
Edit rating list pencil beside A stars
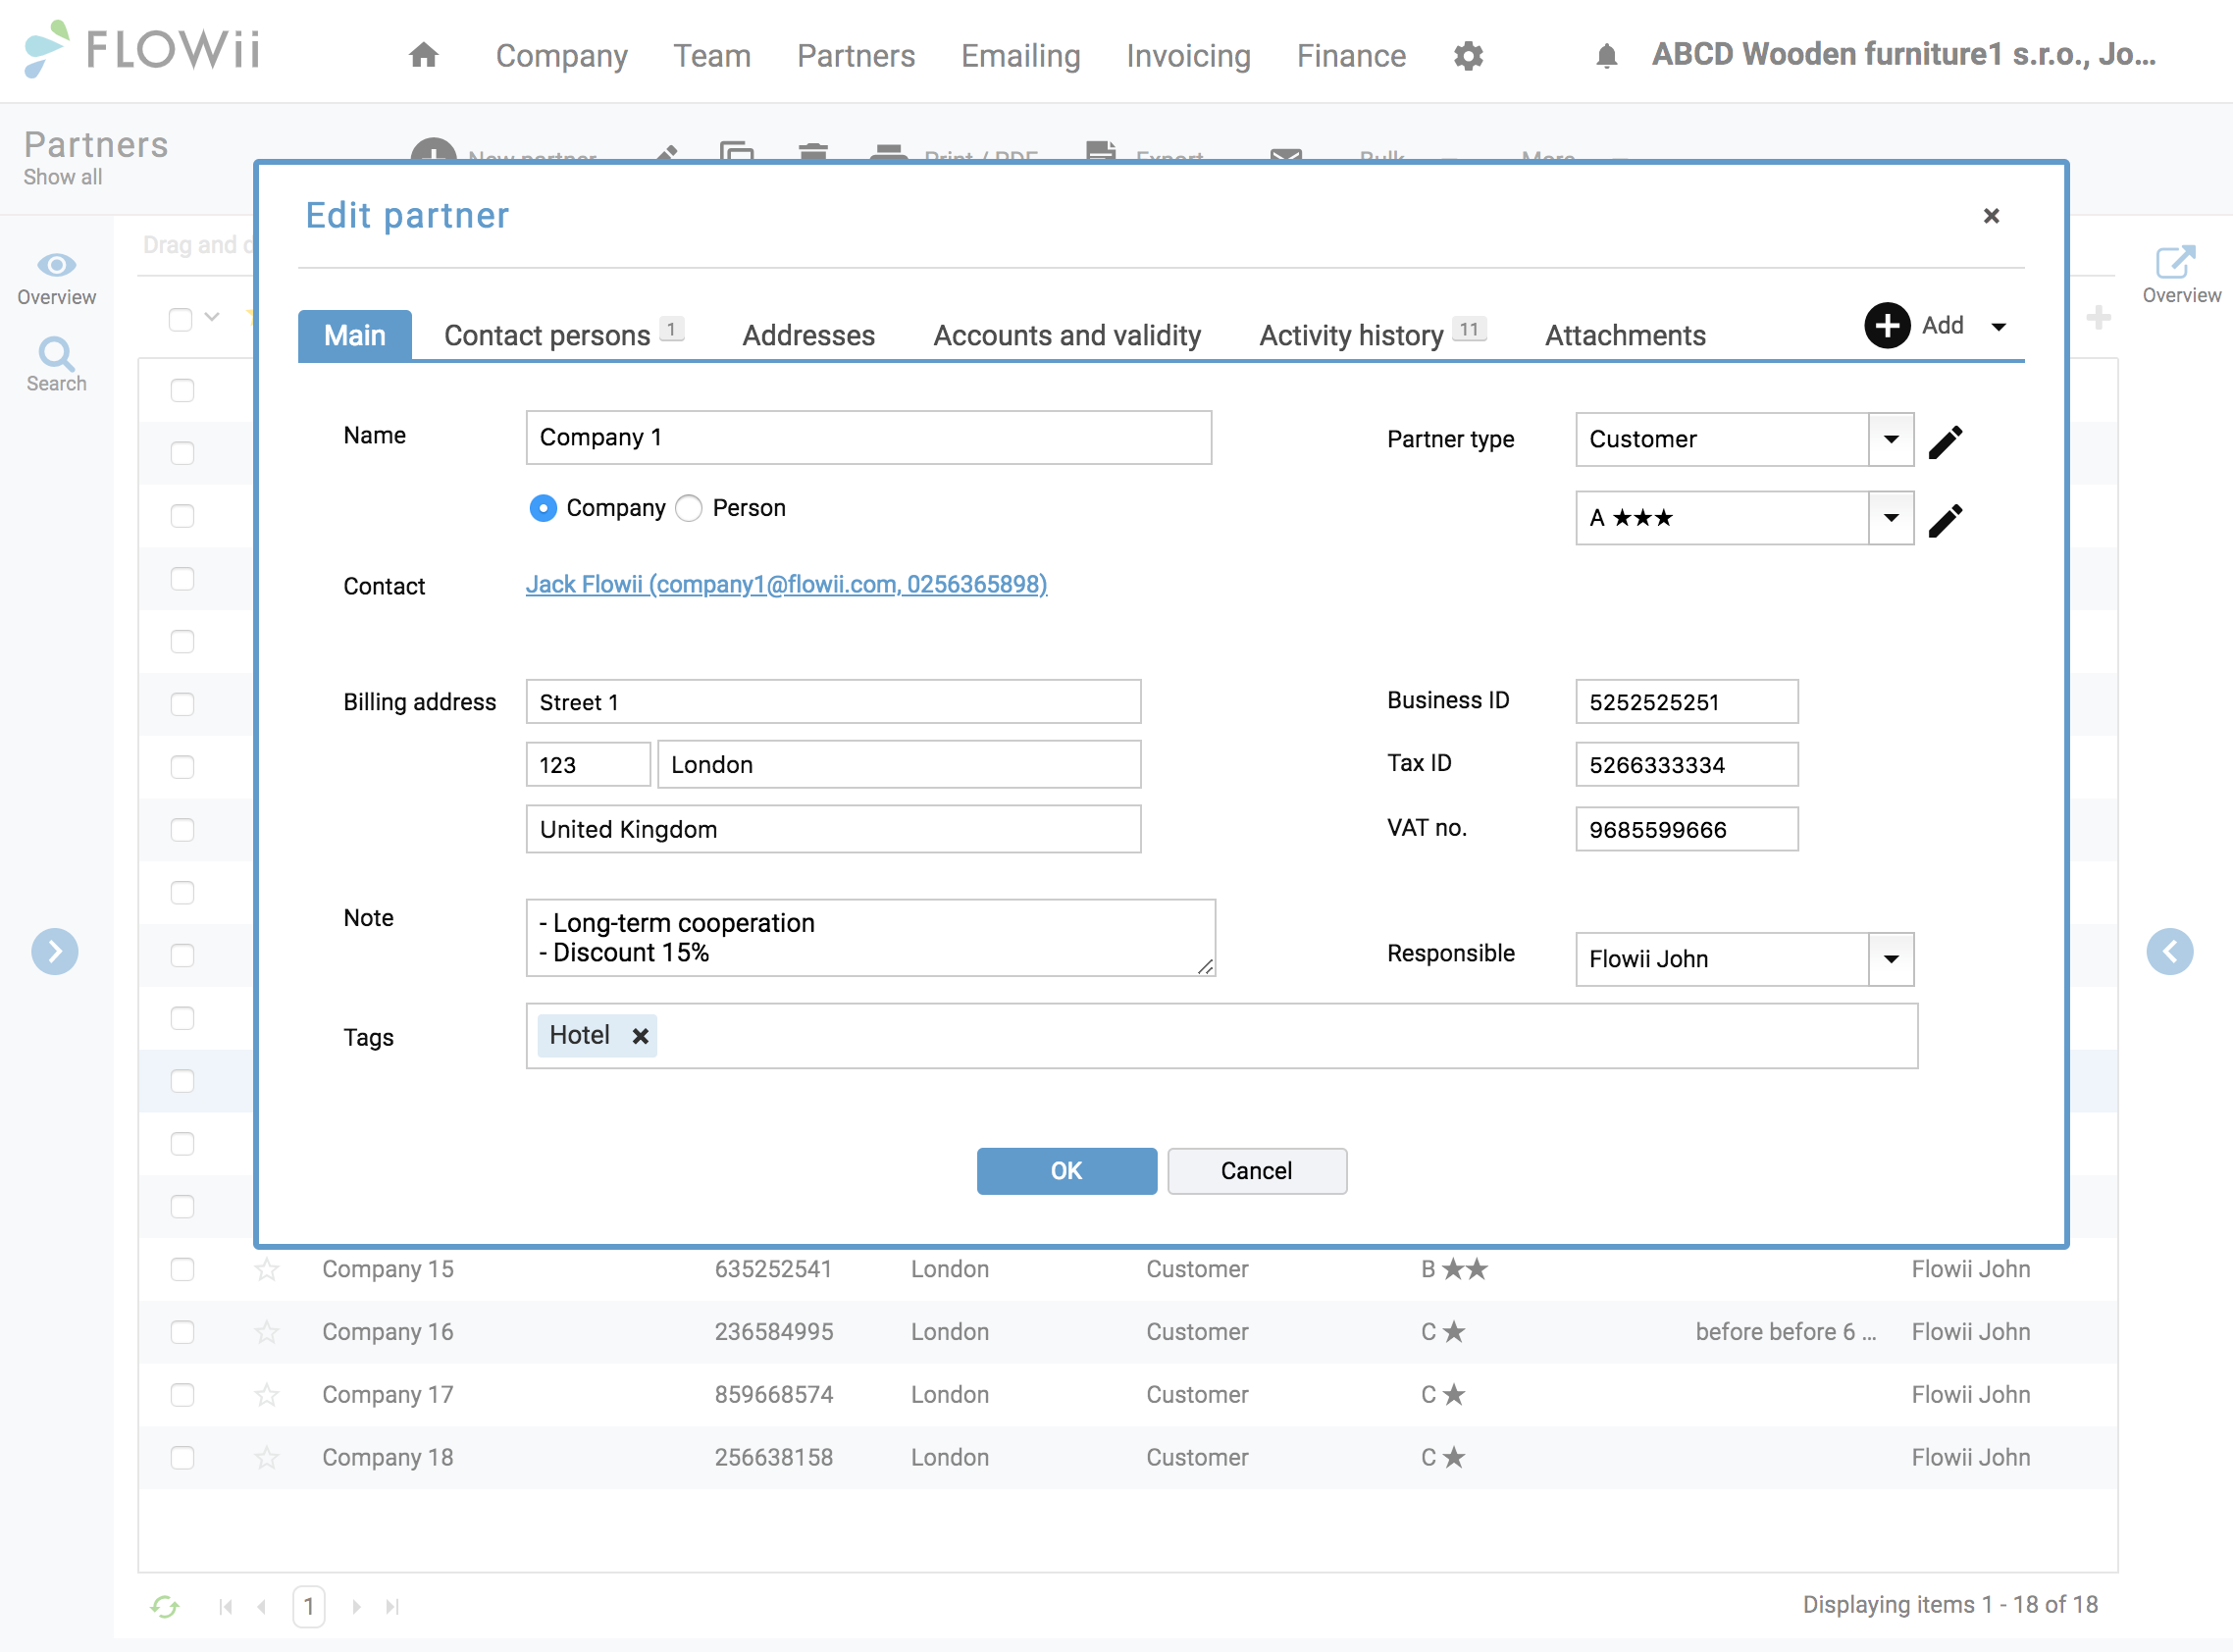click(x=1945, y=519)
